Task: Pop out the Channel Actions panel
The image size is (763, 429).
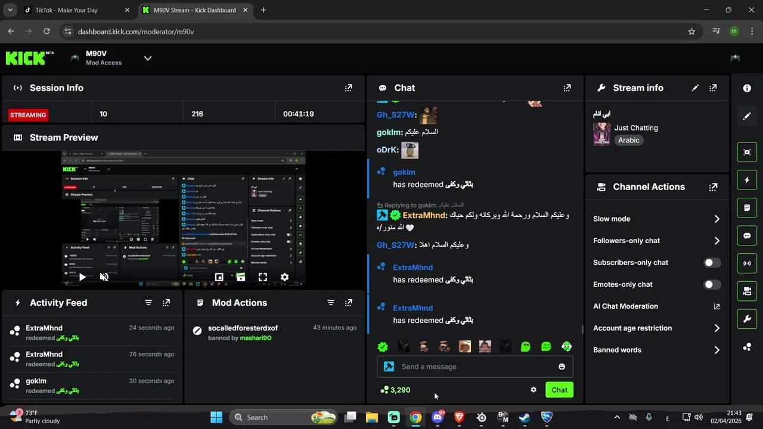Action: coord(713,187)
